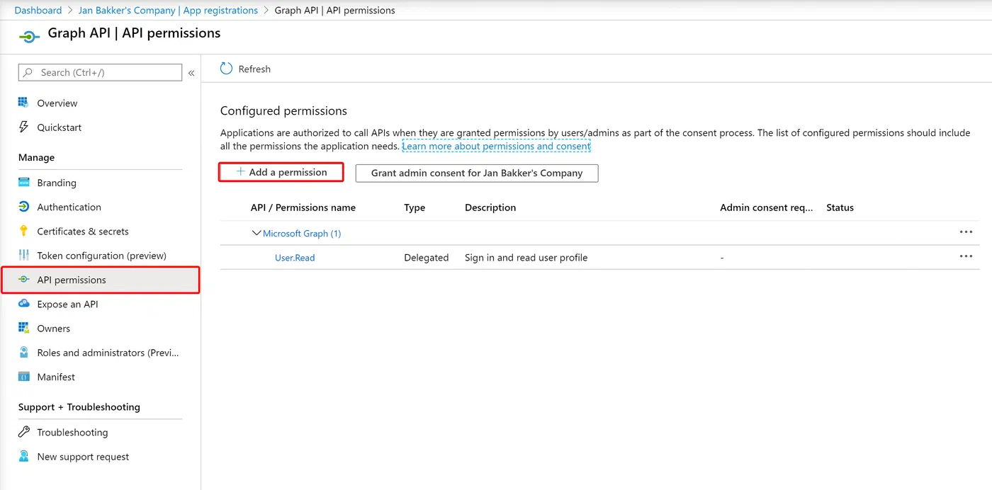
Task: Click the Manifest icon
Action: (x=23, y=377)
